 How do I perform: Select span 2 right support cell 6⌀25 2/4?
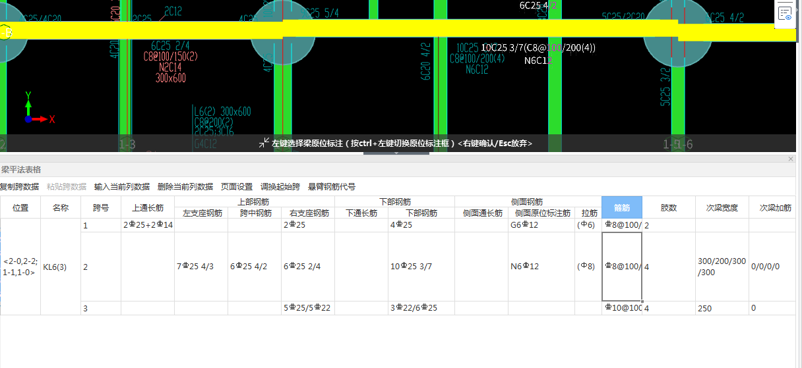coord(308,267)
